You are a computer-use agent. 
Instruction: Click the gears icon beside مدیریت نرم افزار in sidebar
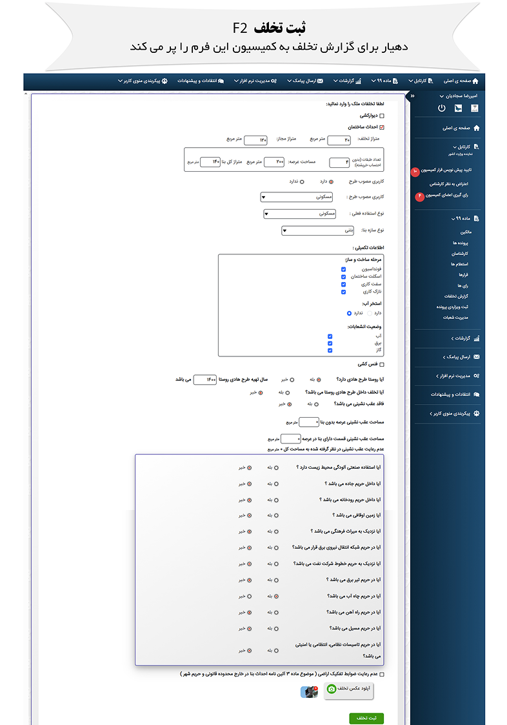coord(477,375)
